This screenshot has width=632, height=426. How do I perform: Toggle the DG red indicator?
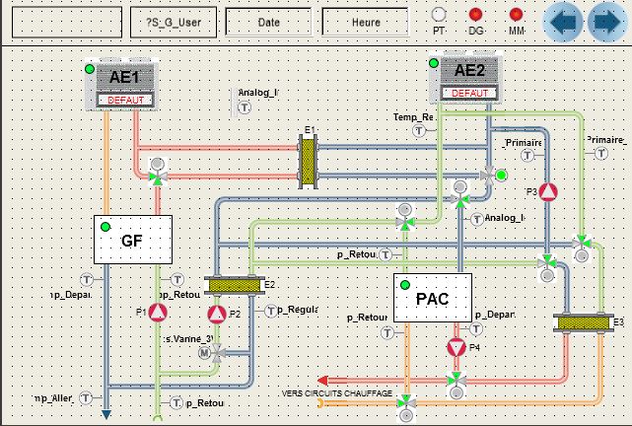tap(475, 14)
